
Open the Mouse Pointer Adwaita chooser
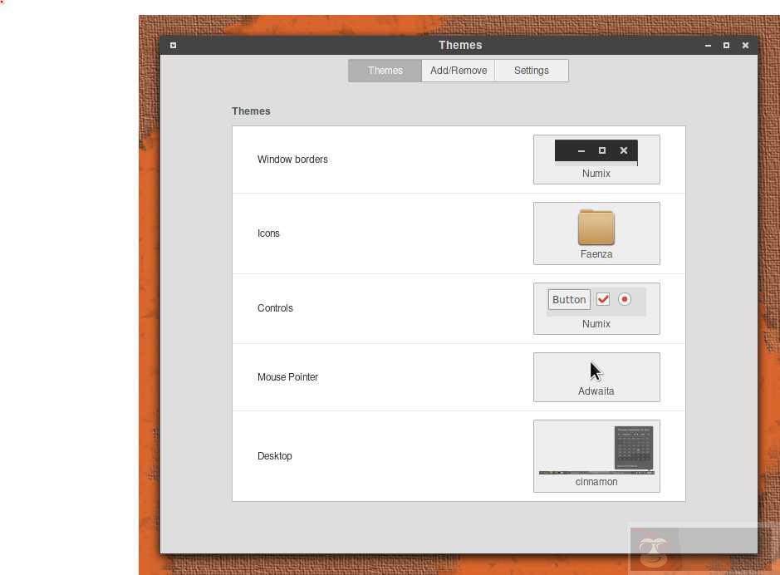596,377
